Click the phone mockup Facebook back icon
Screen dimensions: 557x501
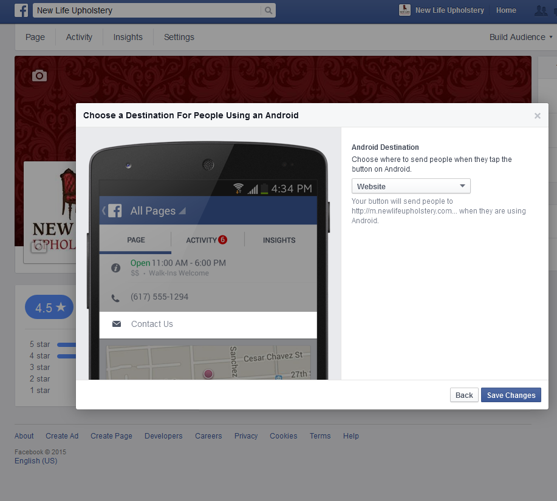click(112, 210)
